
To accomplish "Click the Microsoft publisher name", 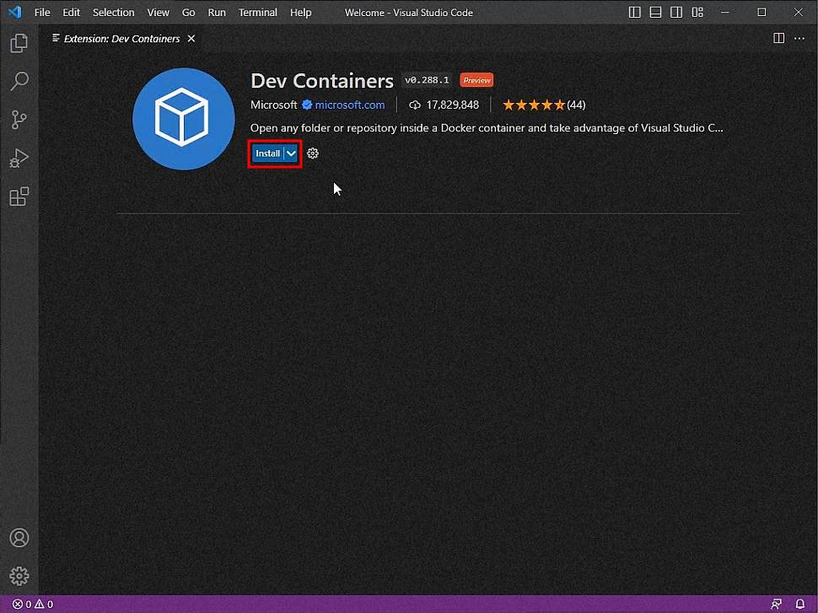I will (273, 105).
